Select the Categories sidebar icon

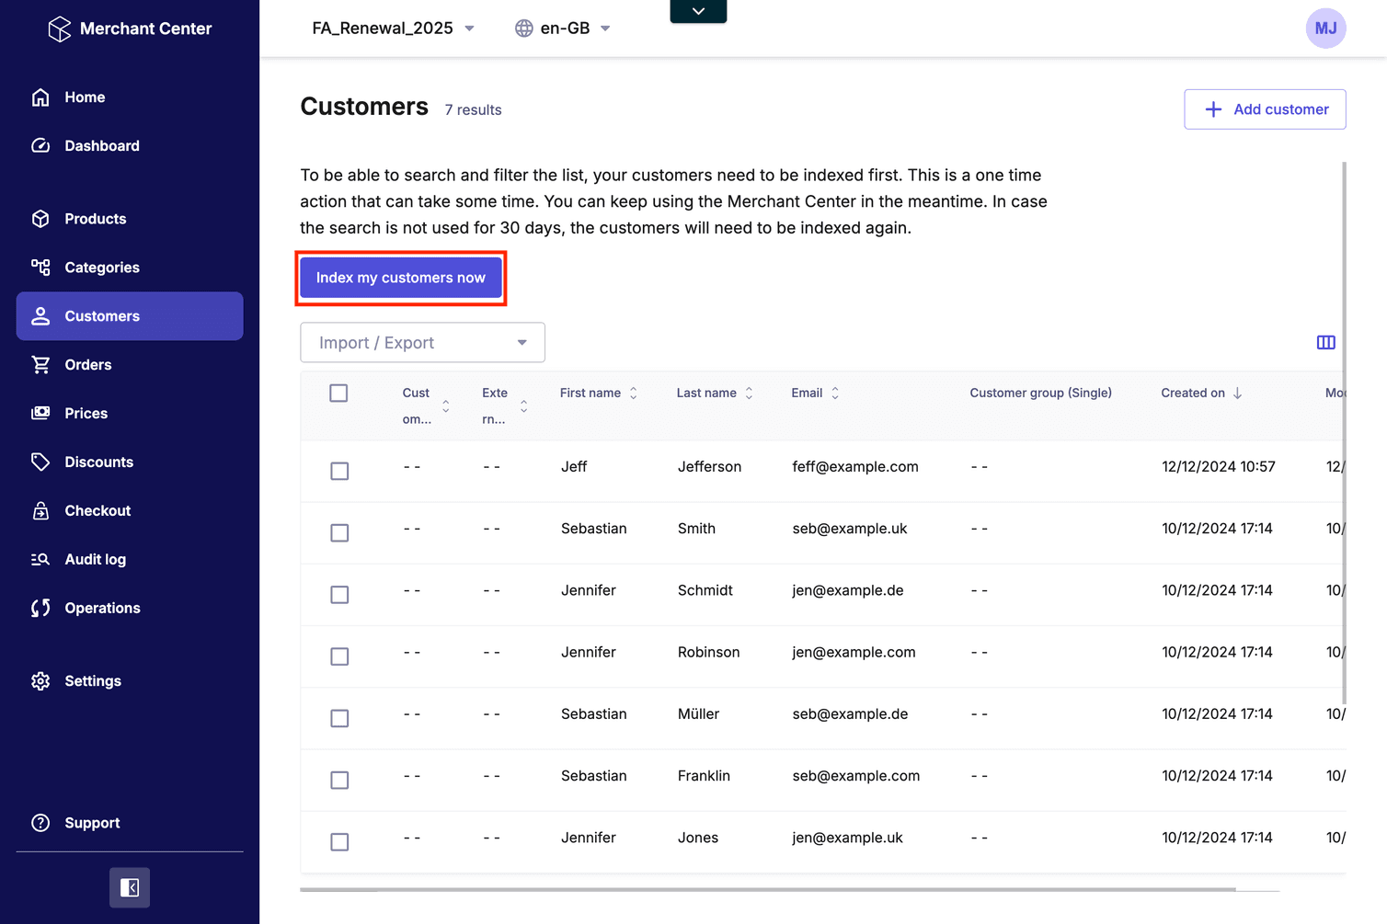(x=41, y=267)
